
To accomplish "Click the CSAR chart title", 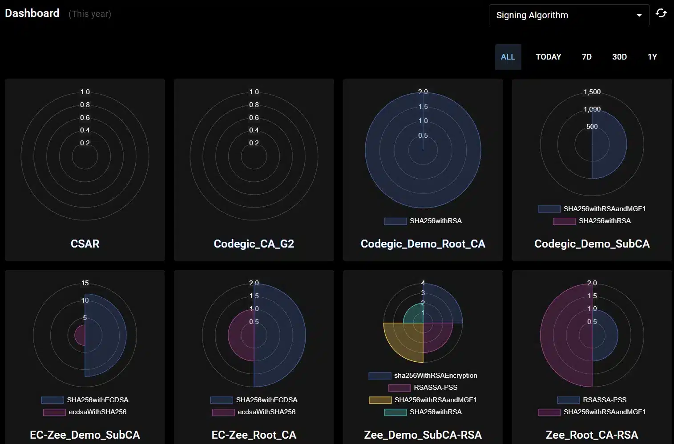I will coord(85,244).
